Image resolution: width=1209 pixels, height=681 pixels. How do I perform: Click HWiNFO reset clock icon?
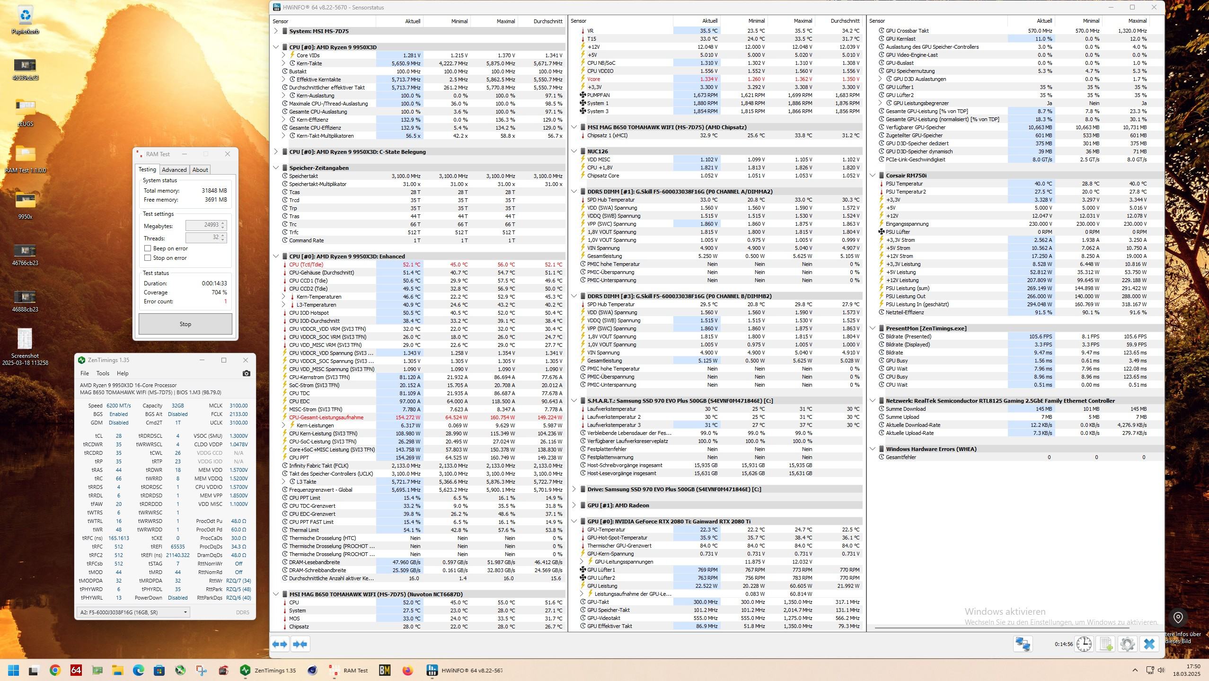click(x=1084, y=644)
